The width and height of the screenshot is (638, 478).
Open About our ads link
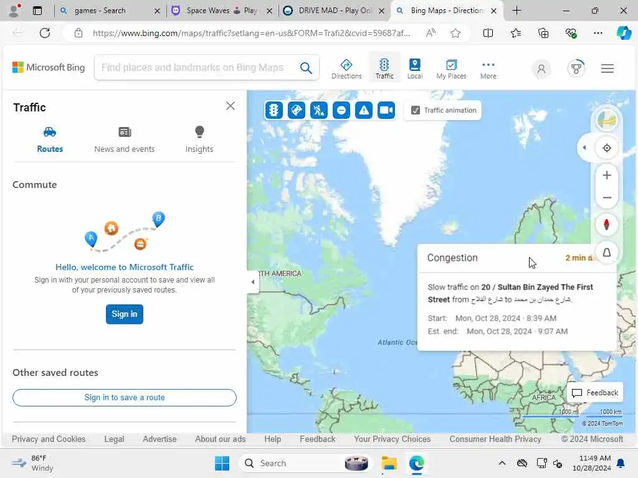point(220,439)
